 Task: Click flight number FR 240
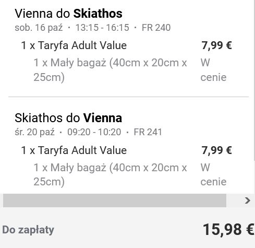(x=156, y=28)
